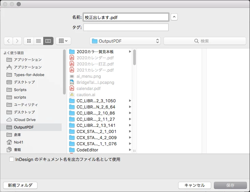Open CC_LIBR..._2_10_86 folder
Screen dimensions: 250x192
pyautogui.click(x=100, y=113)
